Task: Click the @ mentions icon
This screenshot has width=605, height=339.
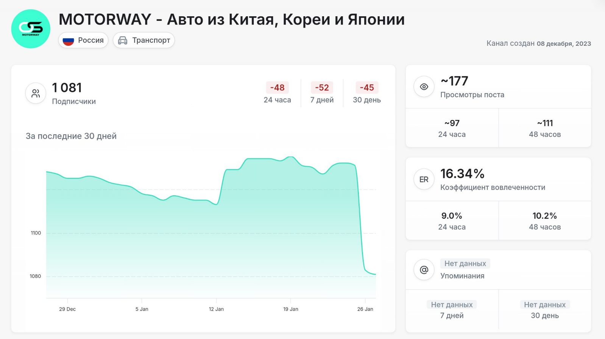Action: (424, 270)
